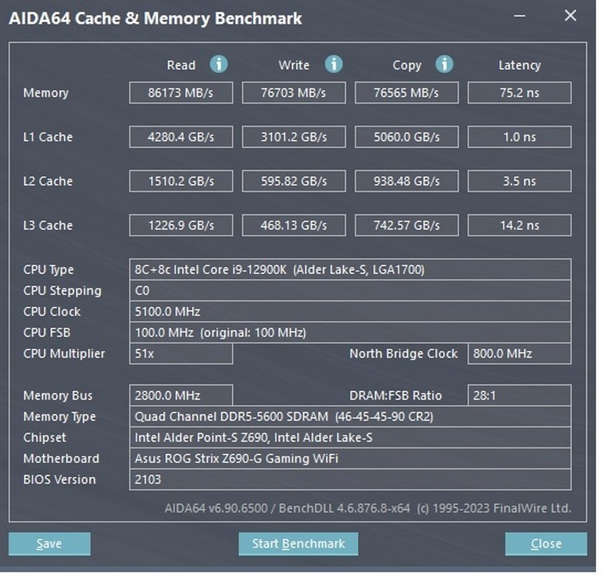
Task: Click the CPU Multiplier value 51x
Action: pyautogui.click(x=181, y=353)
